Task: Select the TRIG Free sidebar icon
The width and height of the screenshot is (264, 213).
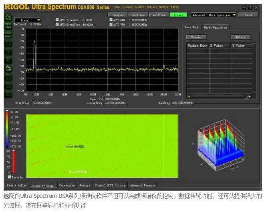Action: [x=8, y=26]
